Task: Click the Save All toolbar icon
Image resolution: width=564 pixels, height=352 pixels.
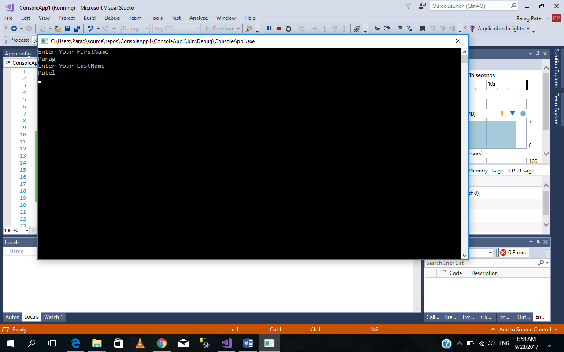Action: tap(77, 29)
